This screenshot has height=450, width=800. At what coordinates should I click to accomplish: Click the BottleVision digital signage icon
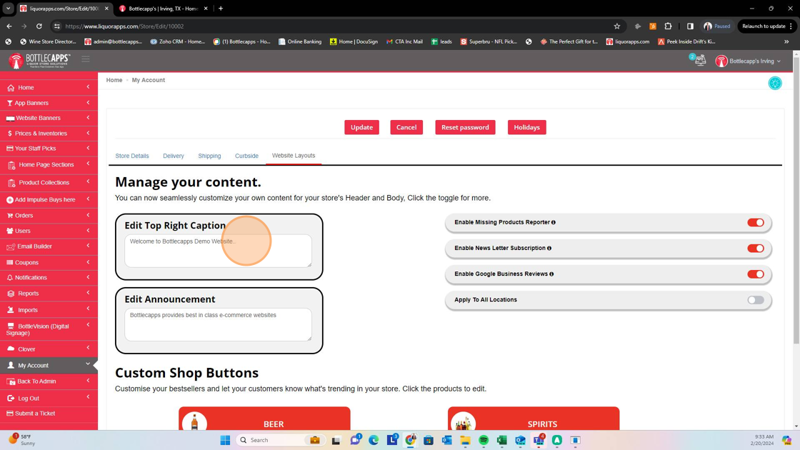(x=11, y=326)
